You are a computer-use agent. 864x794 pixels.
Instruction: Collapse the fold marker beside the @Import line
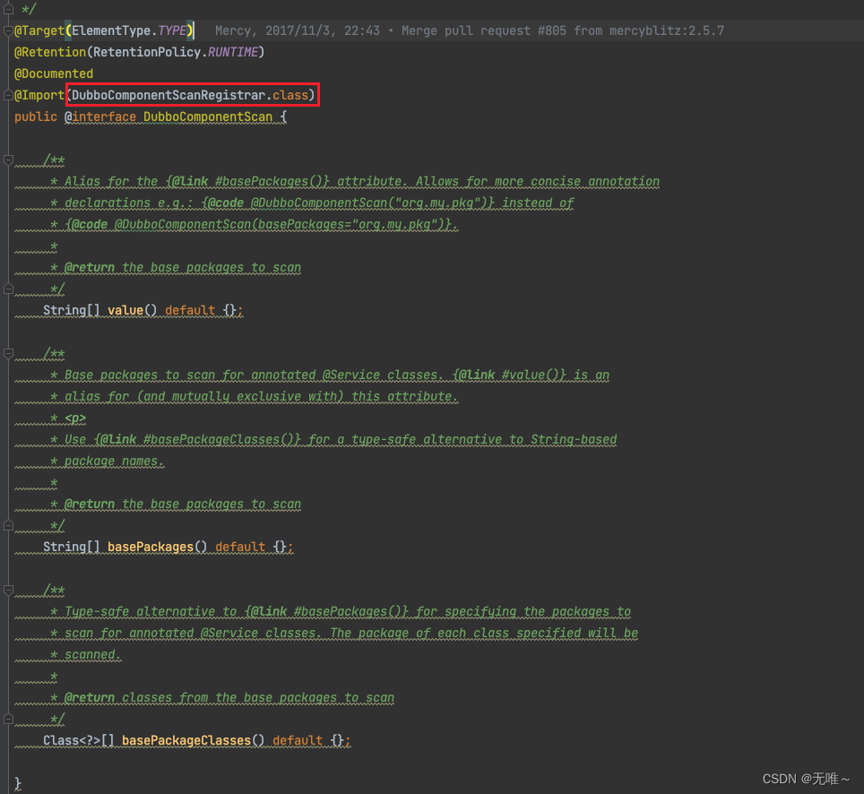pyautogui.click(x=8, y=95)
